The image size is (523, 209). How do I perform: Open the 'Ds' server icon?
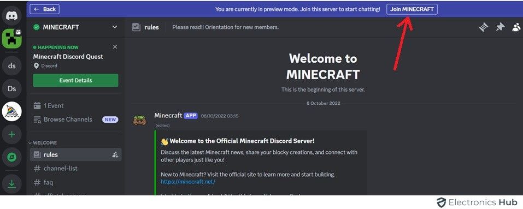point(12,88)
